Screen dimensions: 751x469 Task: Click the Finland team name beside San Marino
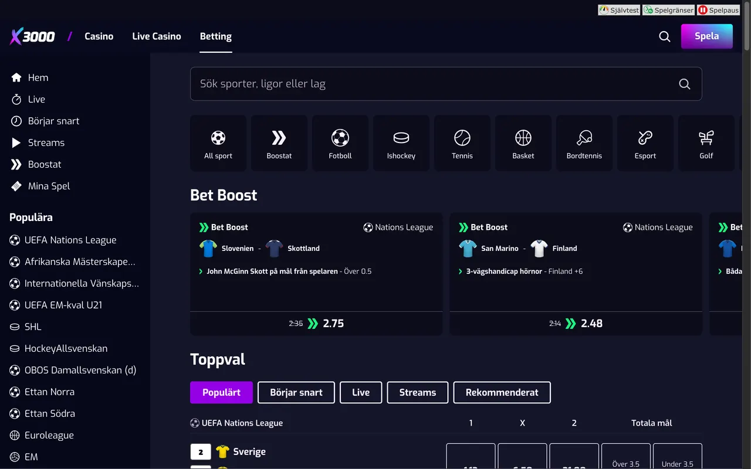(565, 249)
